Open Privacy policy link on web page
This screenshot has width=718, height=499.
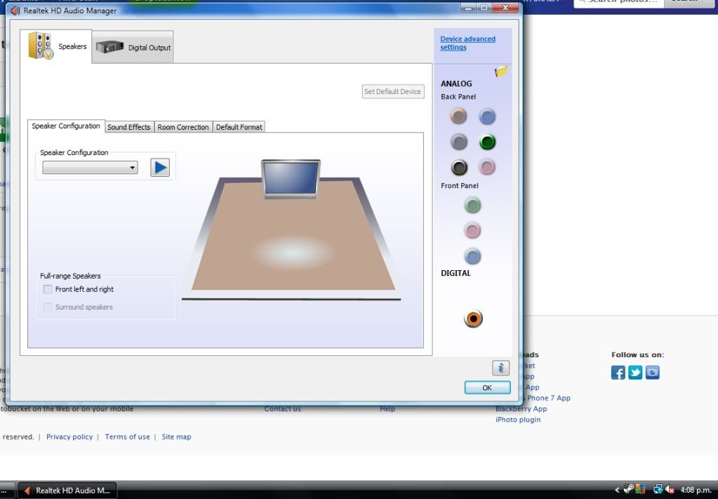pos(69,437)
